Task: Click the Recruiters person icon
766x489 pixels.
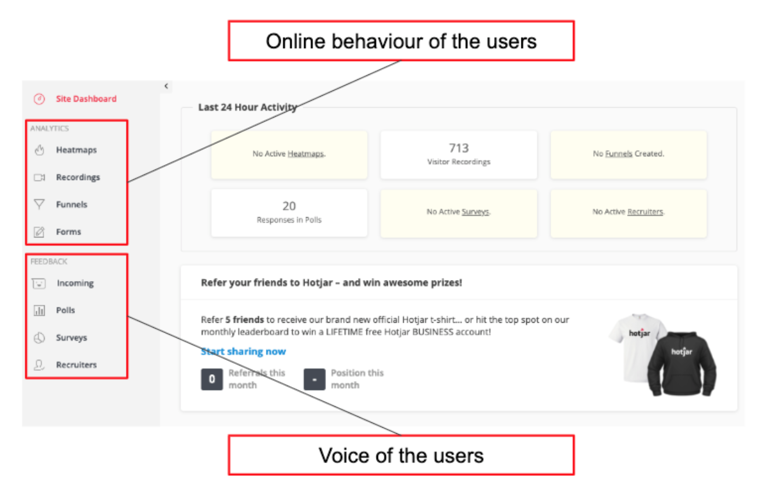Action: 39,365
